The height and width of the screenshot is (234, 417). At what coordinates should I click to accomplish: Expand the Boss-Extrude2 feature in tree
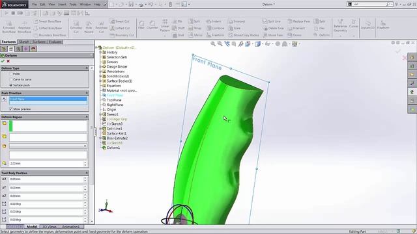(100, 138)
